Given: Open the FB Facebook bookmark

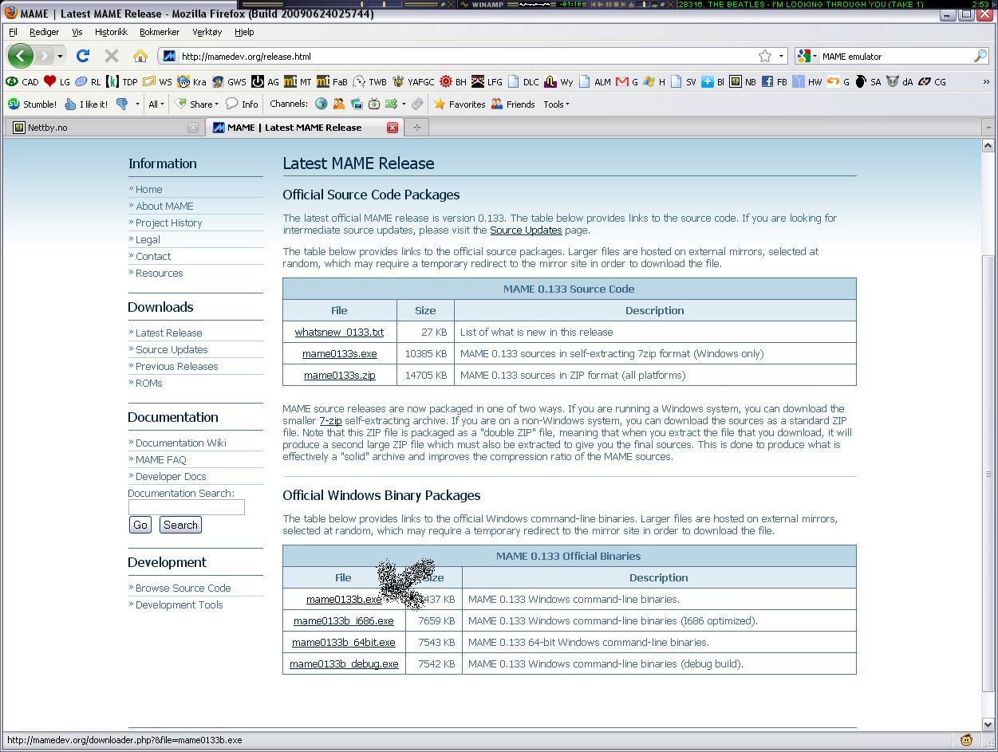Looking at the screenshot, I should [774, 81].
